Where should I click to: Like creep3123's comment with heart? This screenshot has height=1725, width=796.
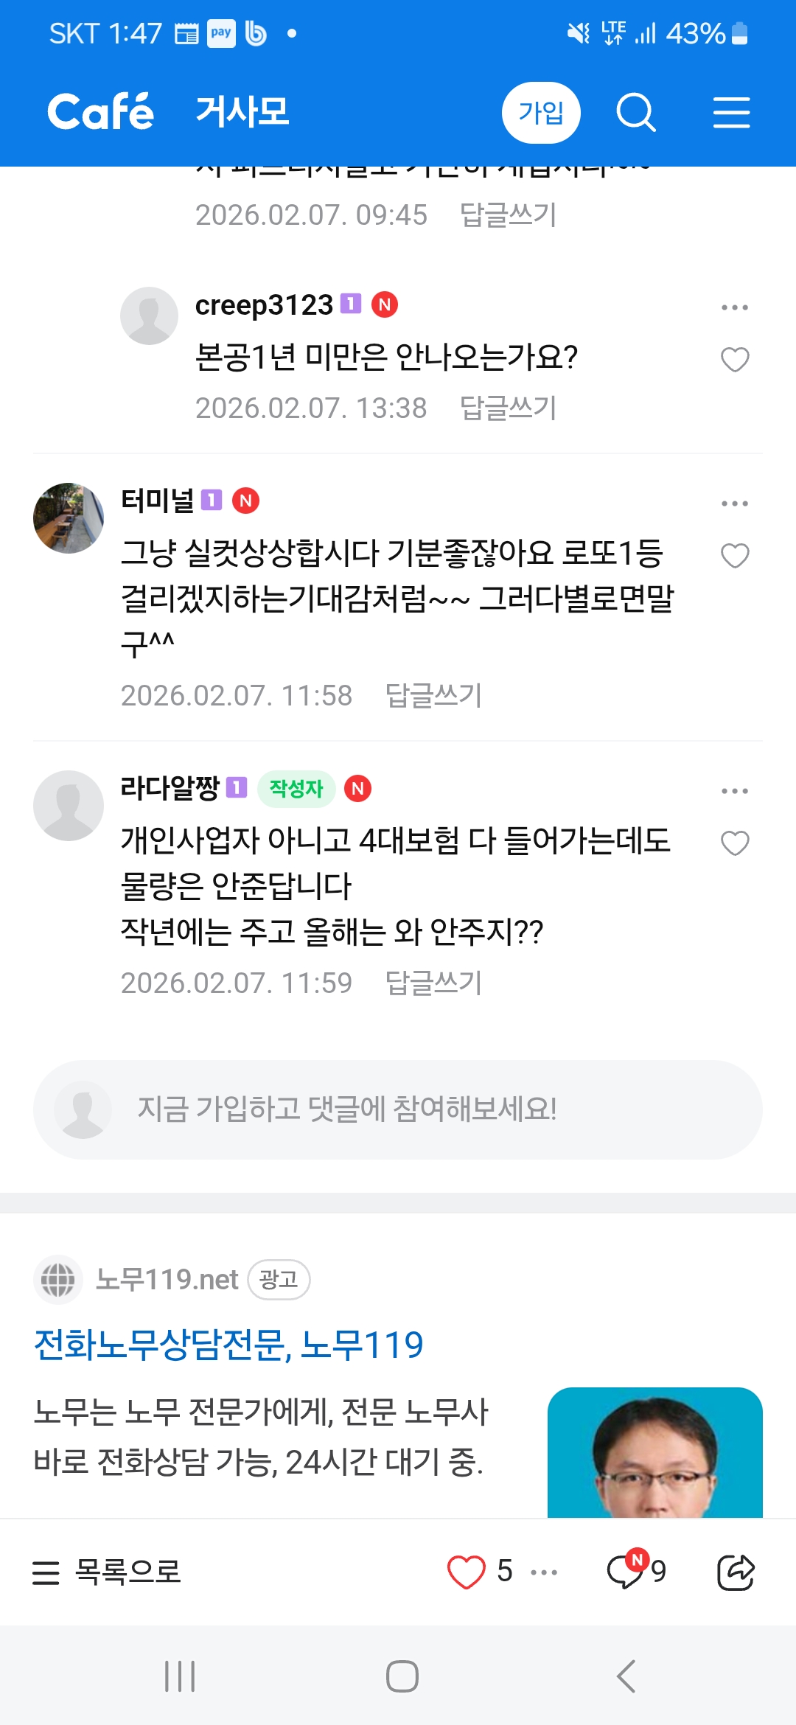pos(735,360)
